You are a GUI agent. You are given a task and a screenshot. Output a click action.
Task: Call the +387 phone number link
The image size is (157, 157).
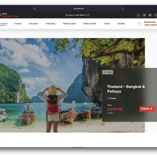point(150,25)
